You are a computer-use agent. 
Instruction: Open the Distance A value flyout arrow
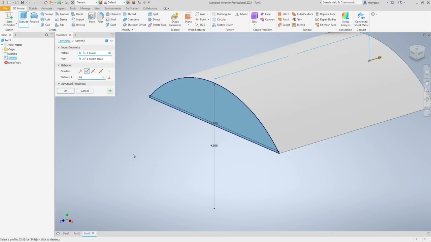pos(103,77)
